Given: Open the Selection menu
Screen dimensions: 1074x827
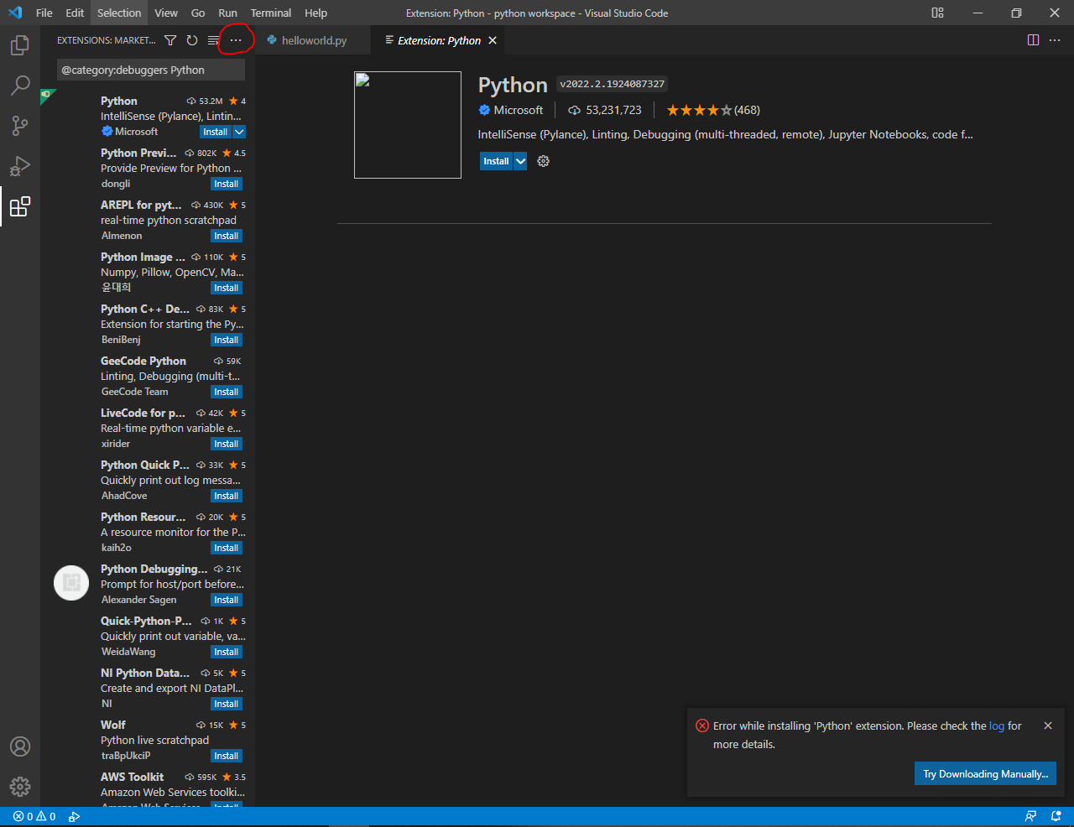Looking at the screenshot, I should (119, 13).
